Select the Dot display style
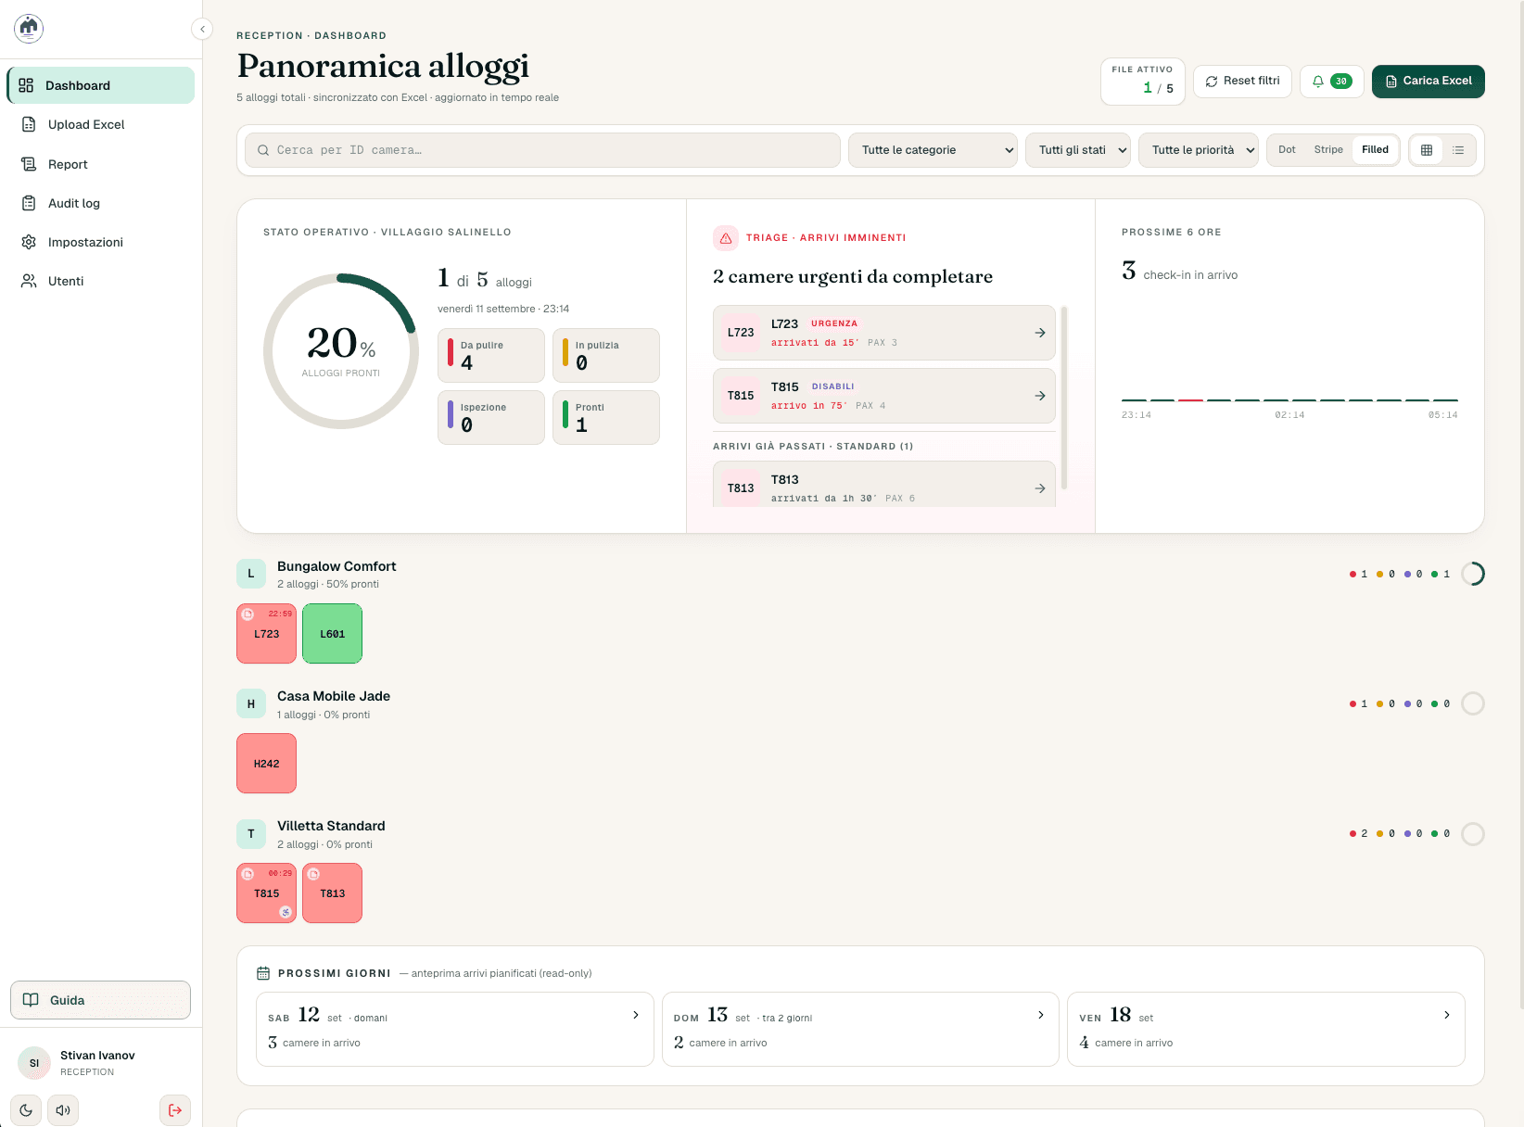This screenshot has height=1127, width=1524. point(1287,150)
